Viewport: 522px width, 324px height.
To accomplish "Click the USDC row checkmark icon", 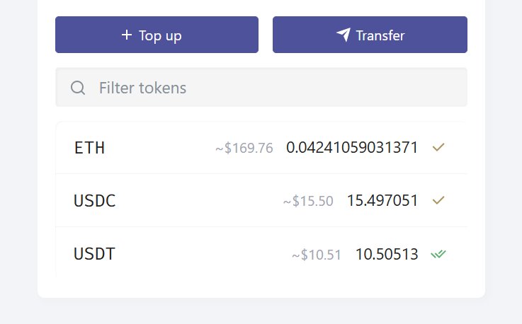I will [x=438, y=201].
